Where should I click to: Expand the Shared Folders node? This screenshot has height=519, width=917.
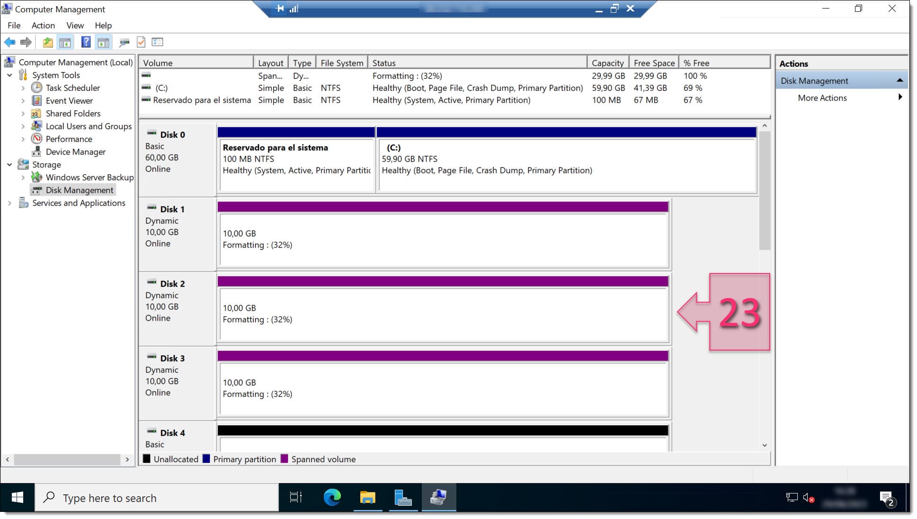(x=23, y=114)
